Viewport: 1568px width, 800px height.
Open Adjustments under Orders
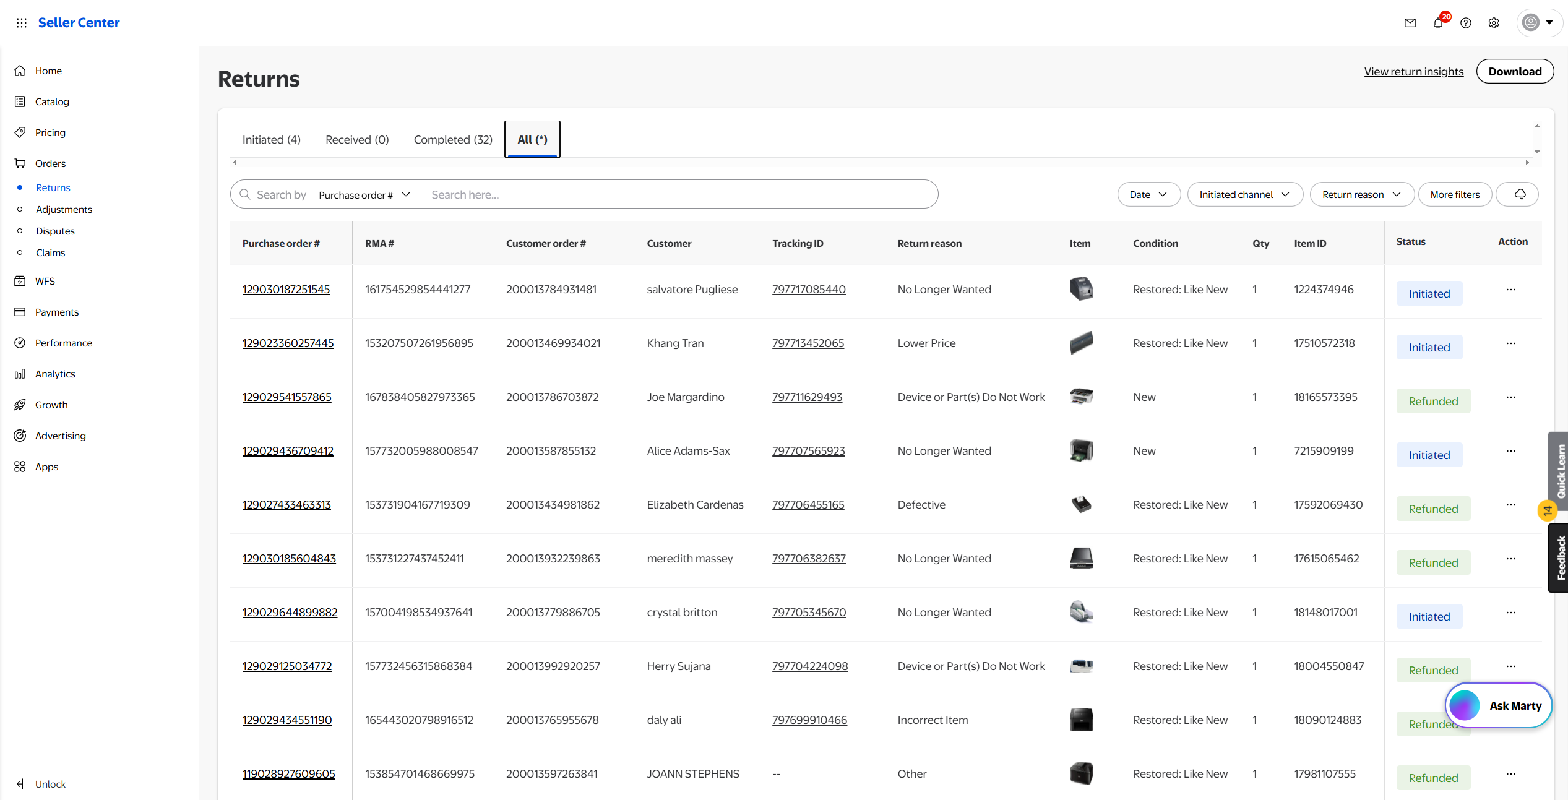click(x=64, y=209)
